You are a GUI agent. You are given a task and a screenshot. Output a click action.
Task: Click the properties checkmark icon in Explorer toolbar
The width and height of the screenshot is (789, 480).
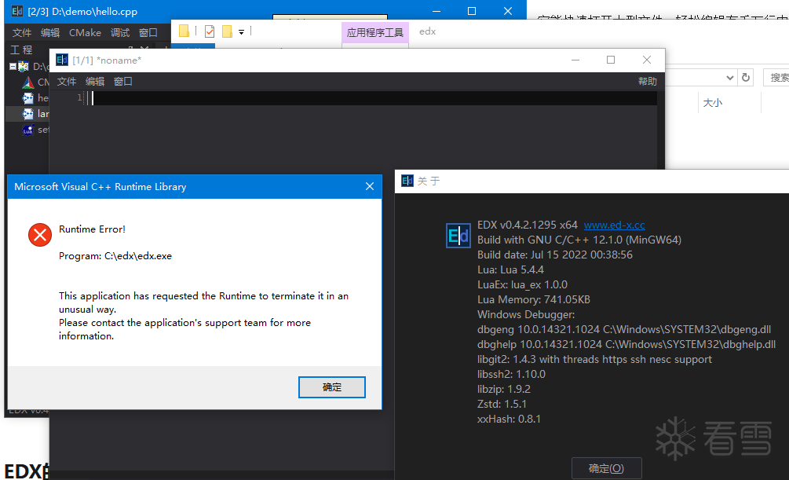click(210, 31)
